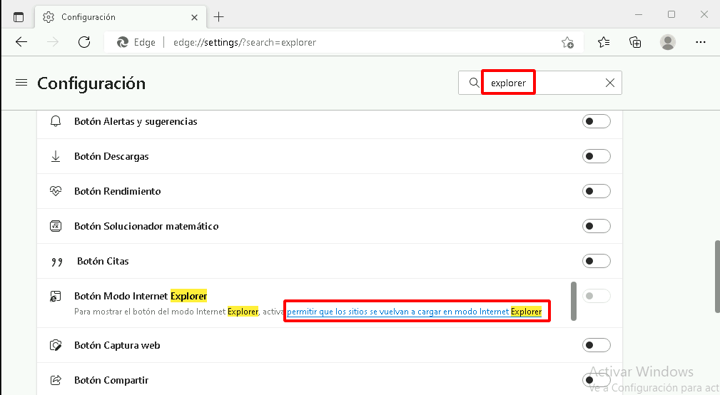Click Botón Descargas label

[111, 156]
